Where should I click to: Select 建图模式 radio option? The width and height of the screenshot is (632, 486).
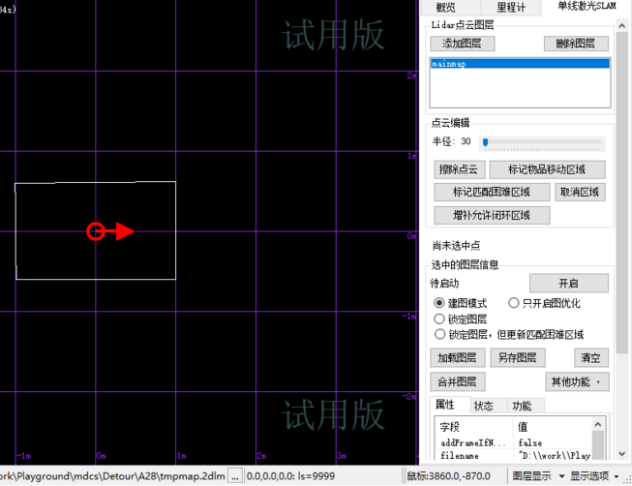pyautogui.click(x=440, y=303)
